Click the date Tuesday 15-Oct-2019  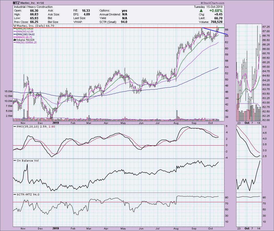click(x=208, y=7)
